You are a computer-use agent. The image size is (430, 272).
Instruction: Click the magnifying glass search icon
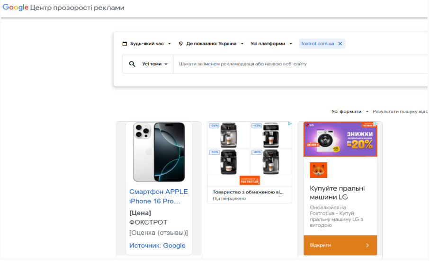[x=132, y=64]
